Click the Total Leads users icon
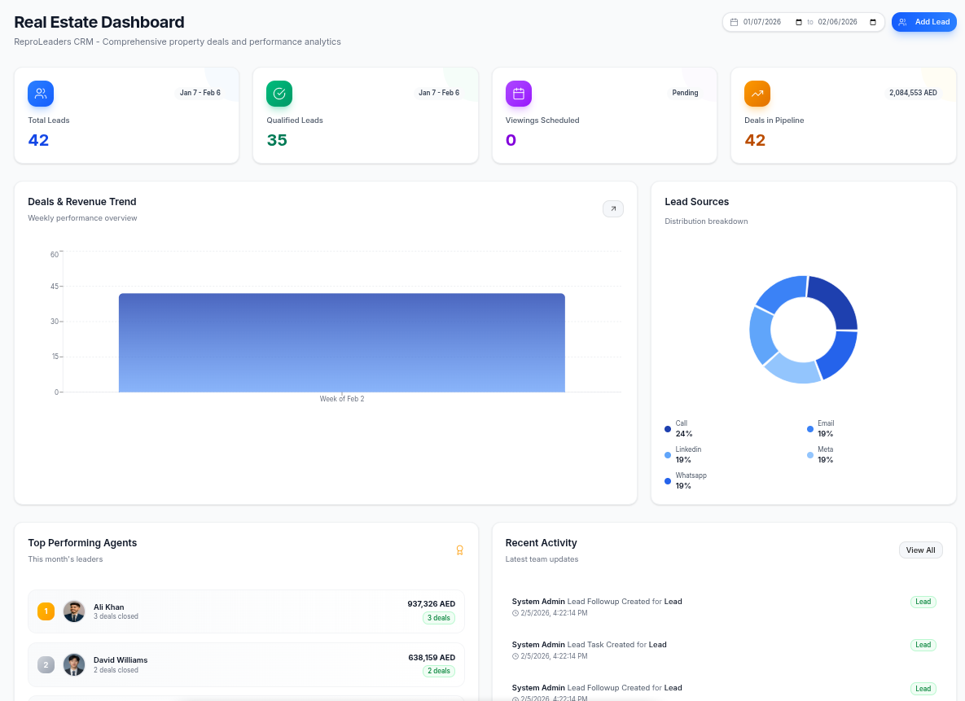This screenshot has width=965, height=701. pyautogui.click(x=41, y=94)
